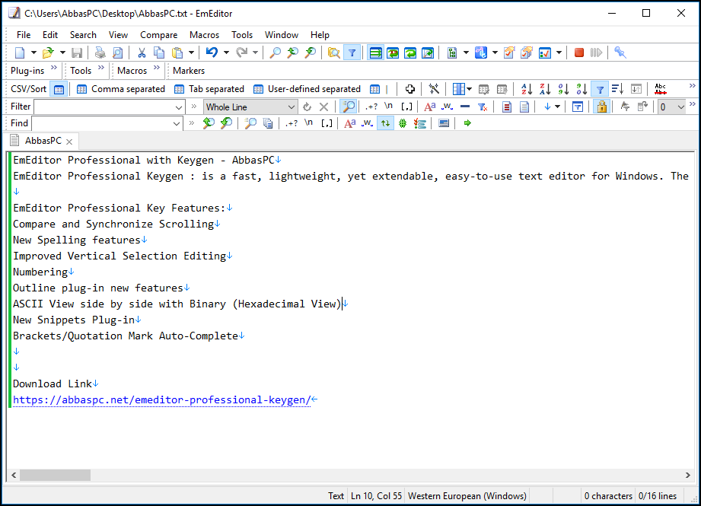Click the Print Preview icon
Screen dimensions: 701x506
coord(117,53)
